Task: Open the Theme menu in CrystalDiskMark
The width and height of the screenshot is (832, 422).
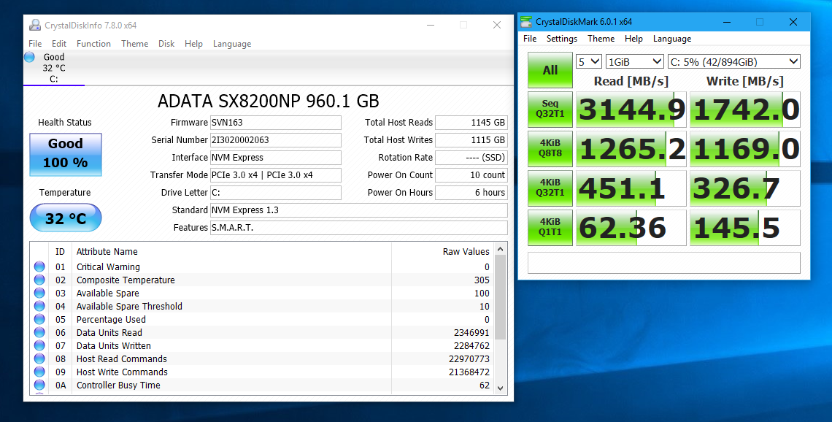Action: pyautogui.click(x=601, y=38)
